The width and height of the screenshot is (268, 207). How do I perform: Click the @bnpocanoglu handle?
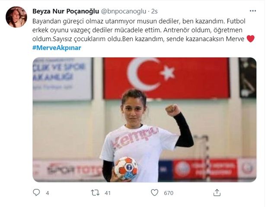124,11
